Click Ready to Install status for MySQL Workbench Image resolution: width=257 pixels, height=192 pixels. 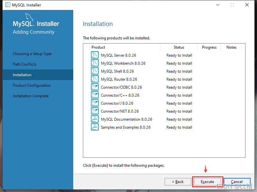click(179, 63)
